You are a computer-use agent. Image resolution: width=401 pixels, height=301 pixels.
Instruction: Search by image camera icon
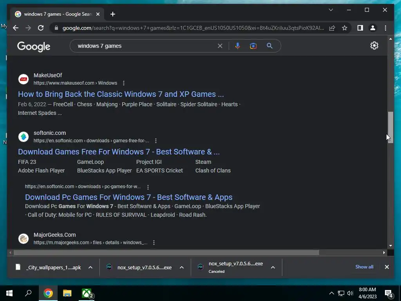[253, 46]
